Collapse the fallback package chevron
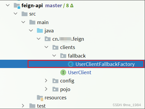The height and width of the screenshot is (109, 145). click(x=54, y=55)
